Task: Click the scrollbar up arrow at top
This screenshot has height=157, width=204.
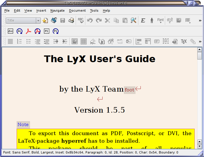Action: 199,50
